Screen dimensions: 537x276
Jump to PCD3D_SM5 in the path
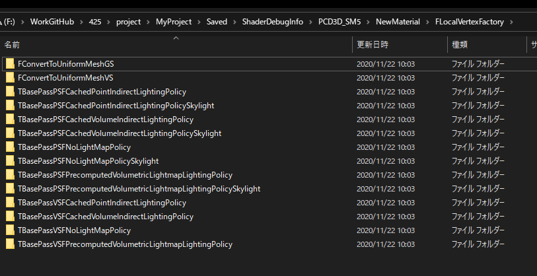click(x=340, y=22)
